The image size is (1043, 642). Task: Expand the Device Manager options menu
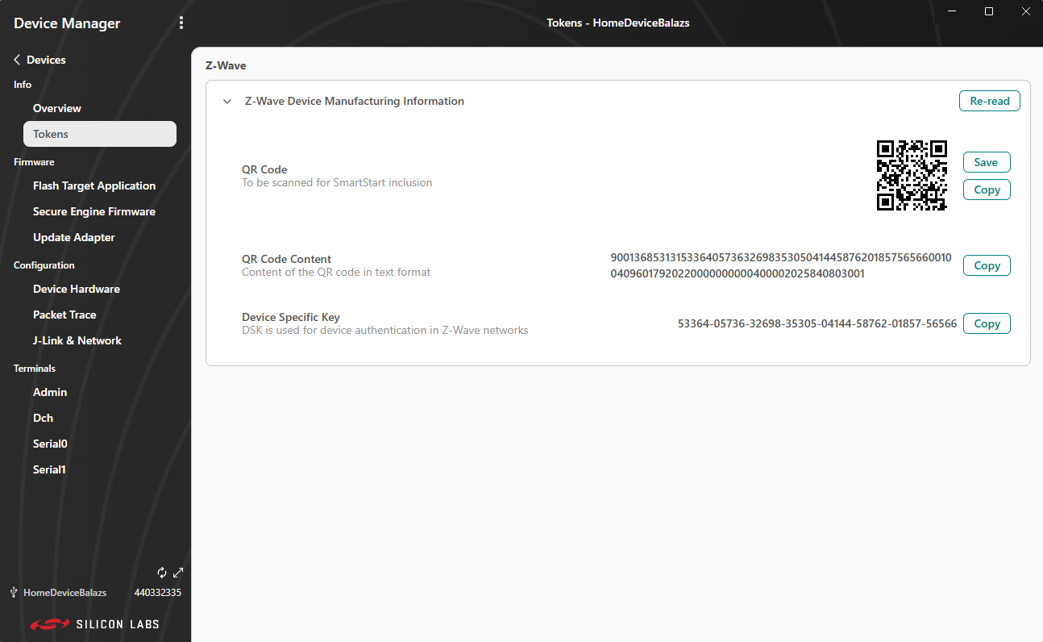click(x=181, y=23)
